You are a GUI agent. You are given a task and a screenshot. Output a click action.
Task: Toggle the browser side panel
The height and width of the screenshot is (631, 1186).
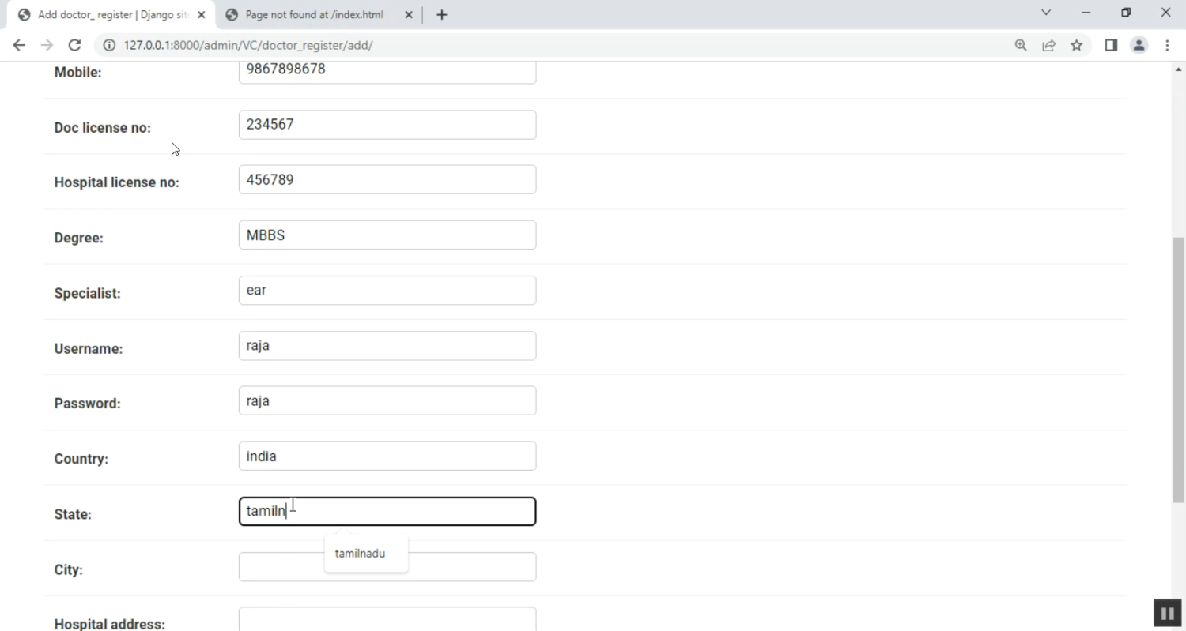[x=1111, y=46]
